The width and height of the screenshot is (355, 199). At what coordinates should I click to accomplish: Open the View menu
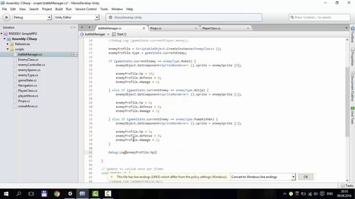click(22, 9)
